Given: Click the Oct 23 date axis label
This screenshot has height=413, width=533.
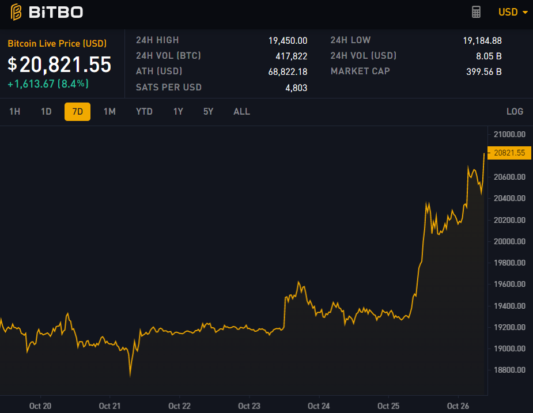Looking at the screenshot, I should (x=249, y=406).
